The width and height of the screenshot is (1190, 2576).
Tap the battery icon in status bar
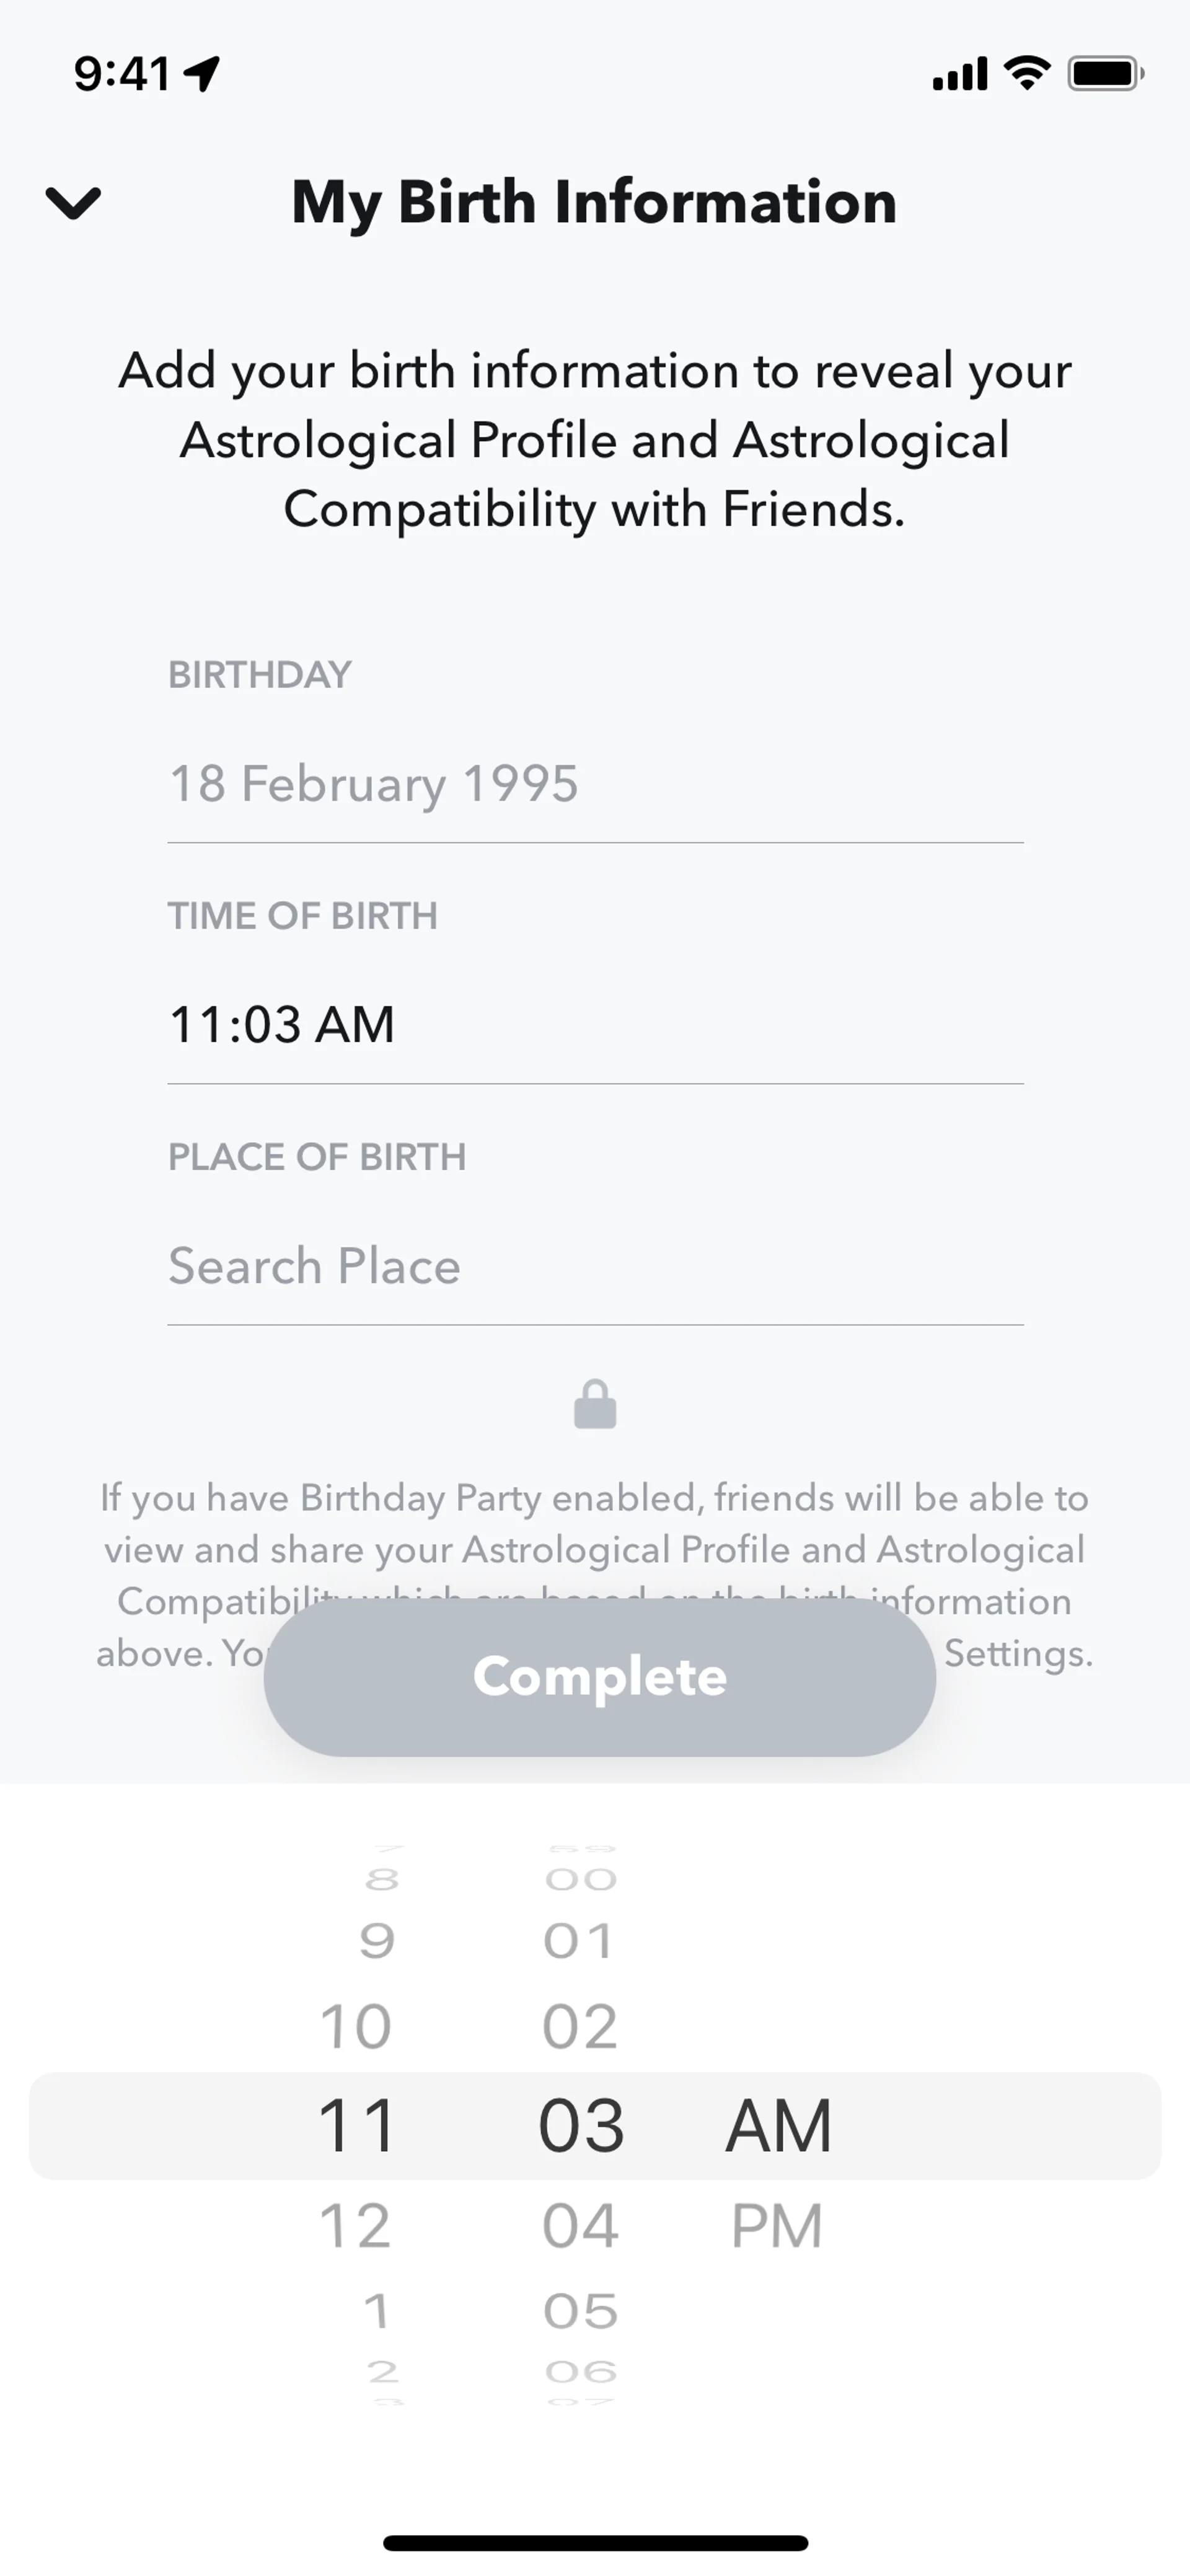[x=1105, y=74]
